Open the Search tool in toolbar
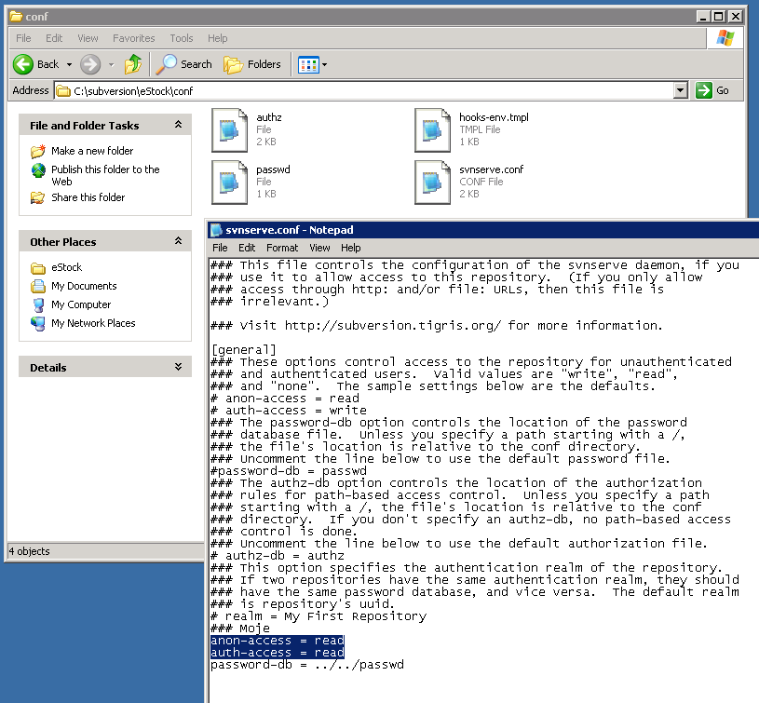The height and width of the screenshot is (703, 759). click(x=184, y=64)
